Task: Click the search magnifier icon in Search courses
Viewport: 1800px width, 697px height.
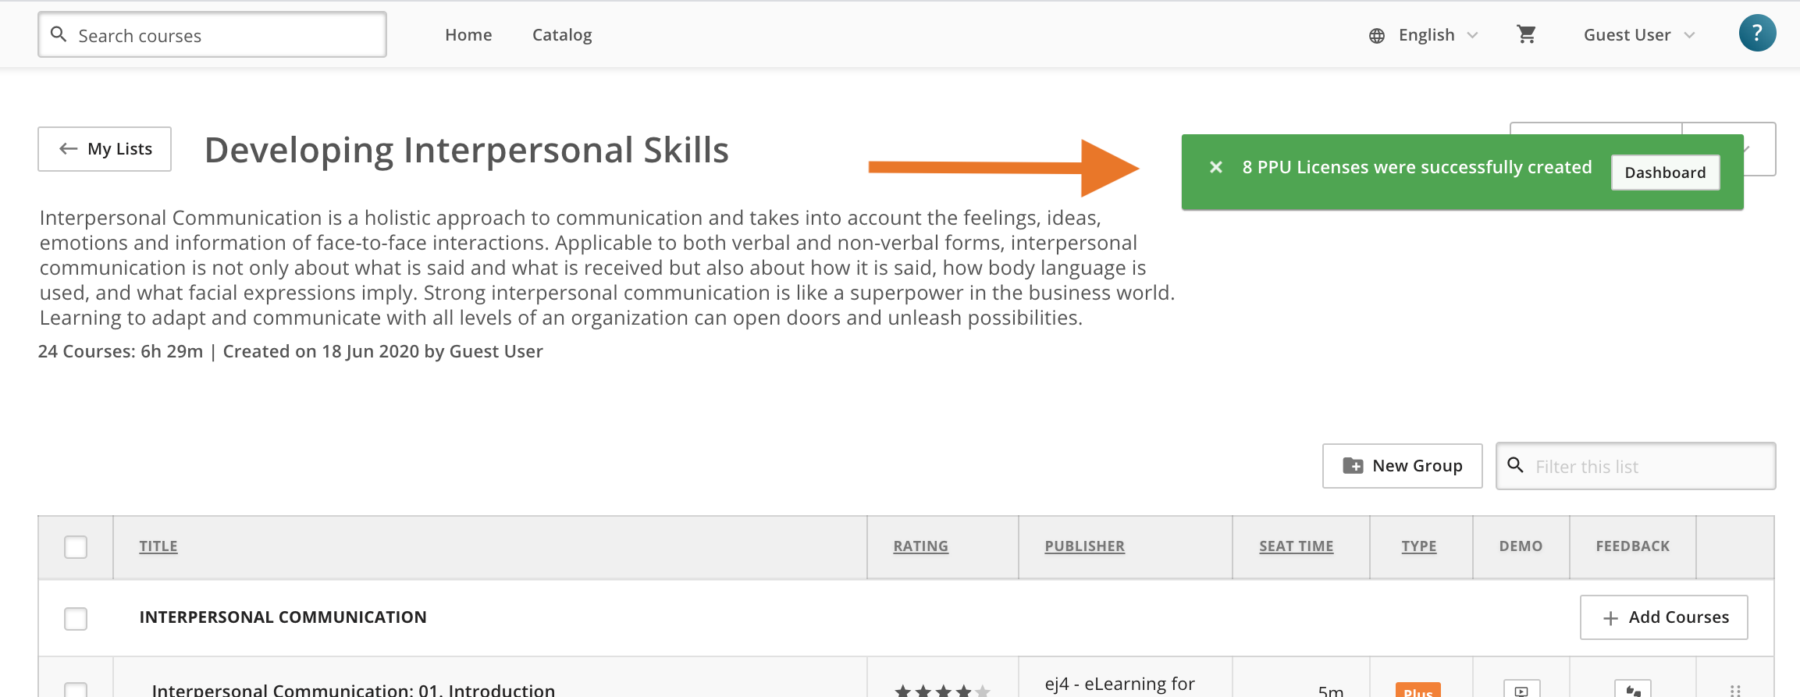Action: 59,34
